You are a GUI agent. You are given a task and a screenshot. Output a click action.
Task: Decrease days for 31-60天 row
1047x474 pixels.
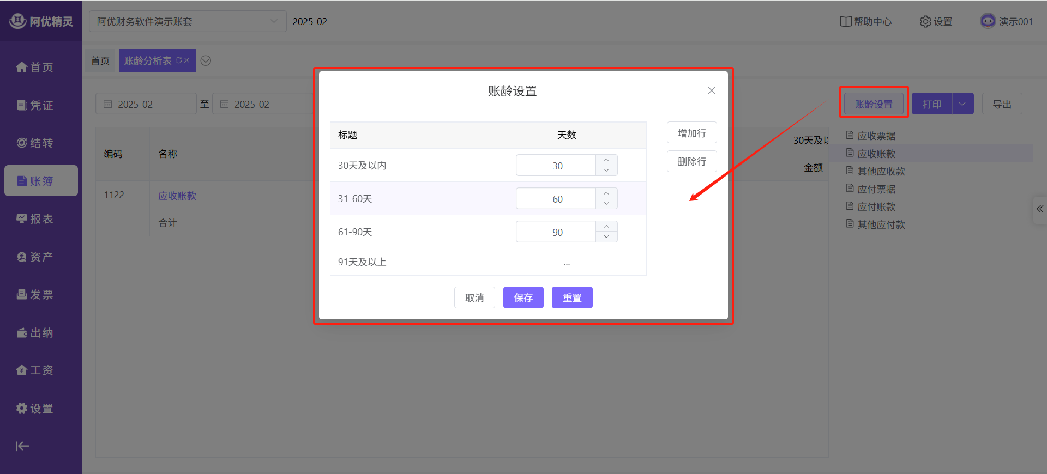point(606,204)
